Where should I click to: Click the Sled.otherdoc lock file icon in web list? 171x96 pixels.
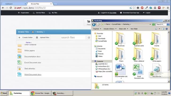[x=20, y=69]
